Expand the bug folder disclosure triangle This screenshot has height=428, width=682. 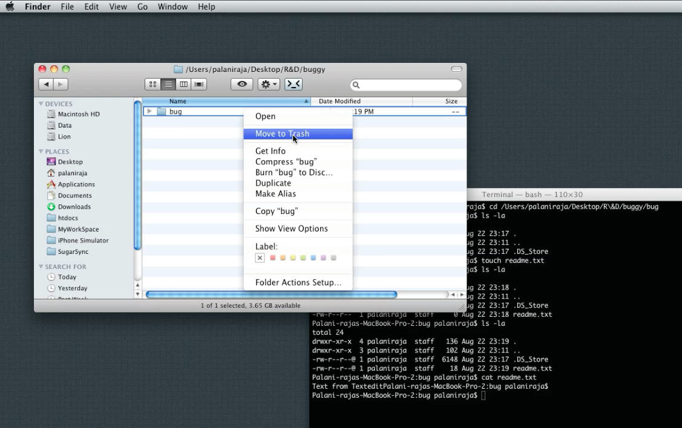click(x=149, y=111)
